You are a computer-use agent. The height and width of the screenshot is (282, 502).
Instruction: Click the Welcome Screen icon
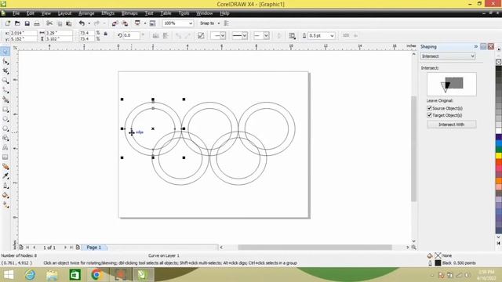click(x=152, y=23)
